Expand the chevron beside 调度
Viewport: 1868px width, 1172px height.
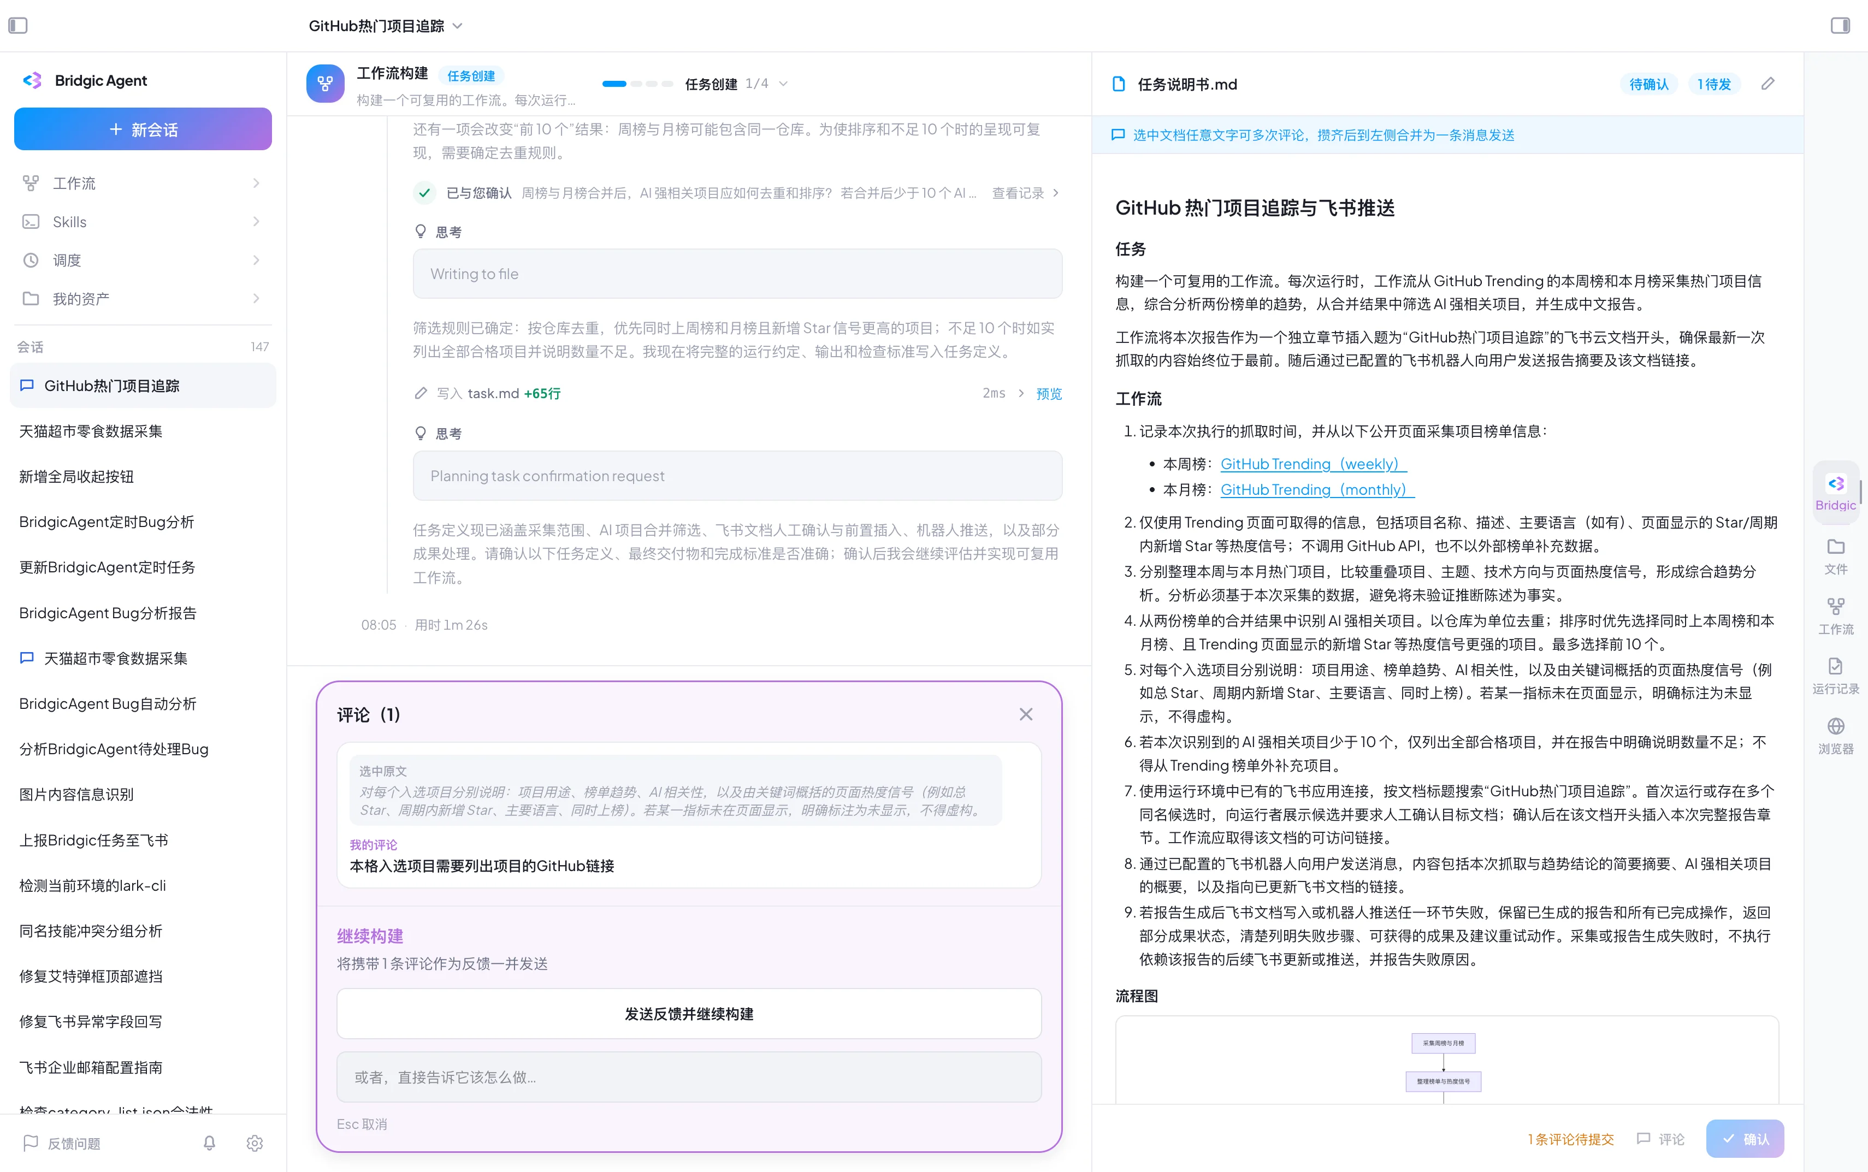pos(256,259)
